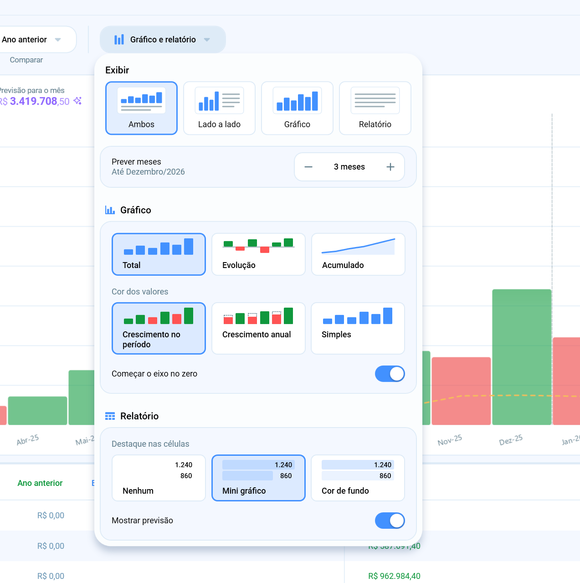Select Cor de fundo cell highlight

358,478
